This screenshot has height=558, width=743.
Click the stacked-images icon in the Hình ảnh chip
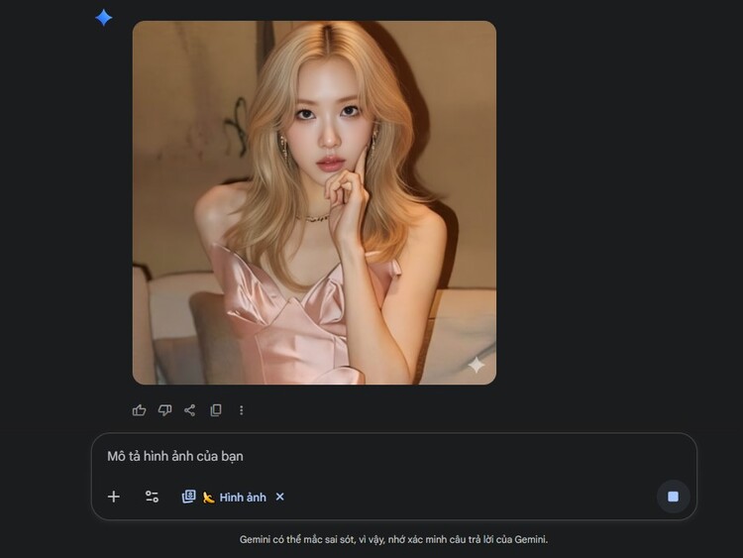pos(188,497)
